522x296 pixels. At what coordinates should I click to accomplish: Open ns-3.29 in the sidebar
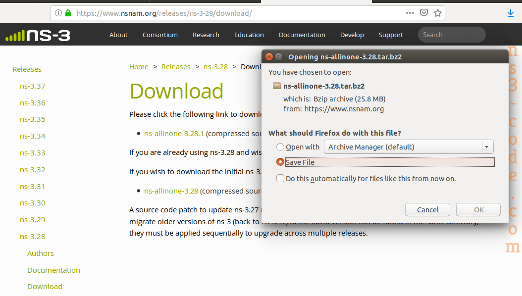[32, 219]
